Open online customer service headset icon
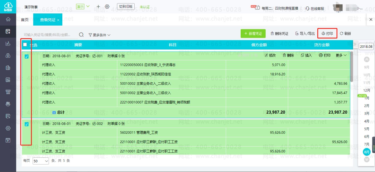This screenshot has width=375, height=172. [x=308, y=8]
